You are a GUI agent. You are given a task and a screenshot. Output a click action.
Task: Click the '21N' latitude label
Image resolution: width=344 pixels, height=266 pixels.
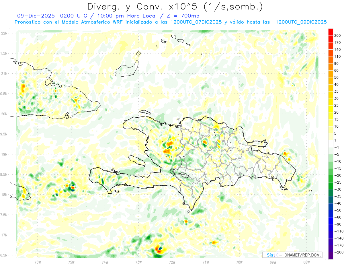click(x=4, y=73)
